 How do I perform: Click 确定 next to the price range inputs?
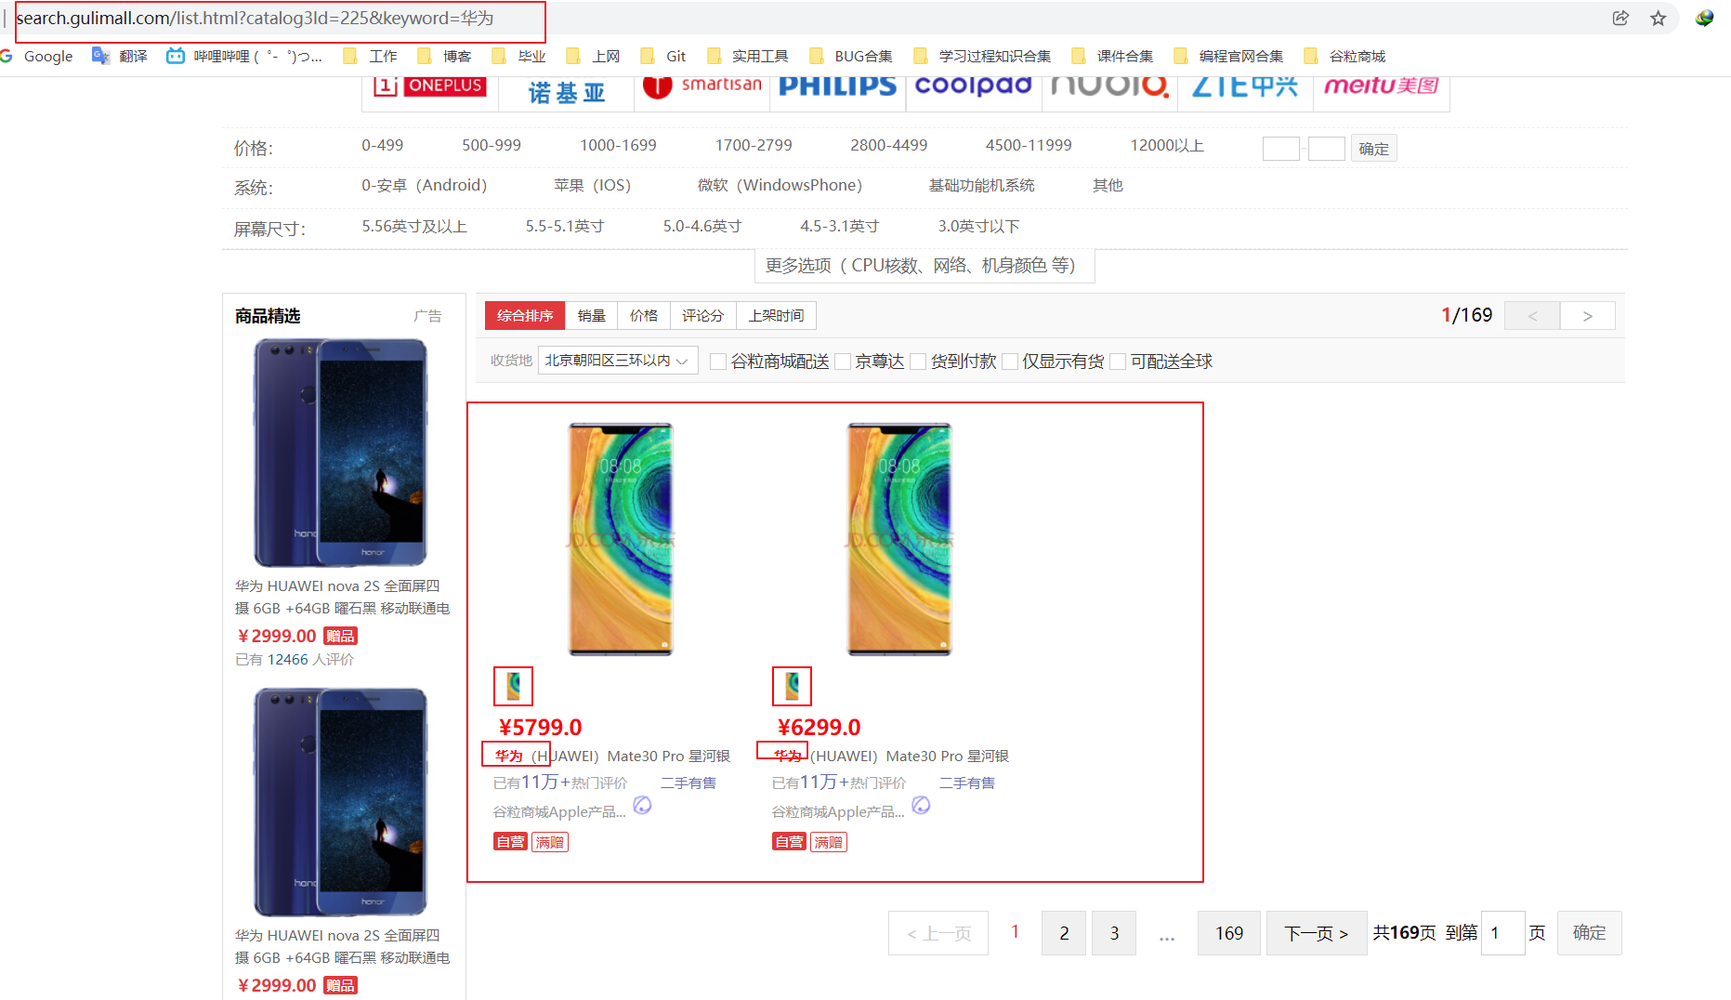(1373, 149)
